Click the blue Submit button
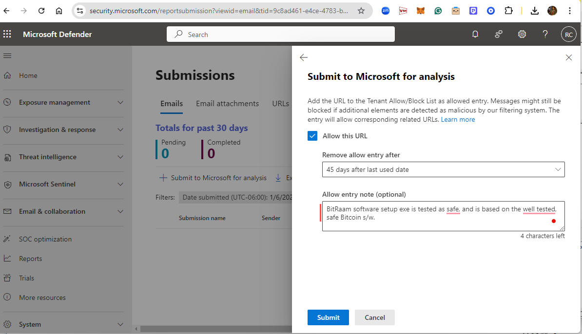The image size is (582, 334). click(328, 317)
